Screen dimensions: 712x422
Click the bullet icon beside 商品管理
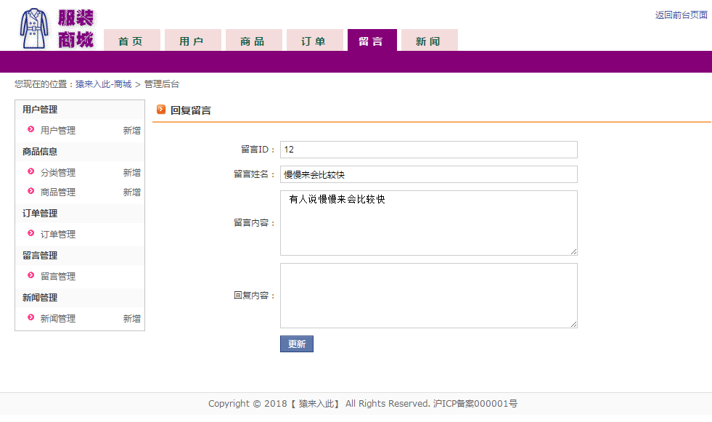[31, 191]
